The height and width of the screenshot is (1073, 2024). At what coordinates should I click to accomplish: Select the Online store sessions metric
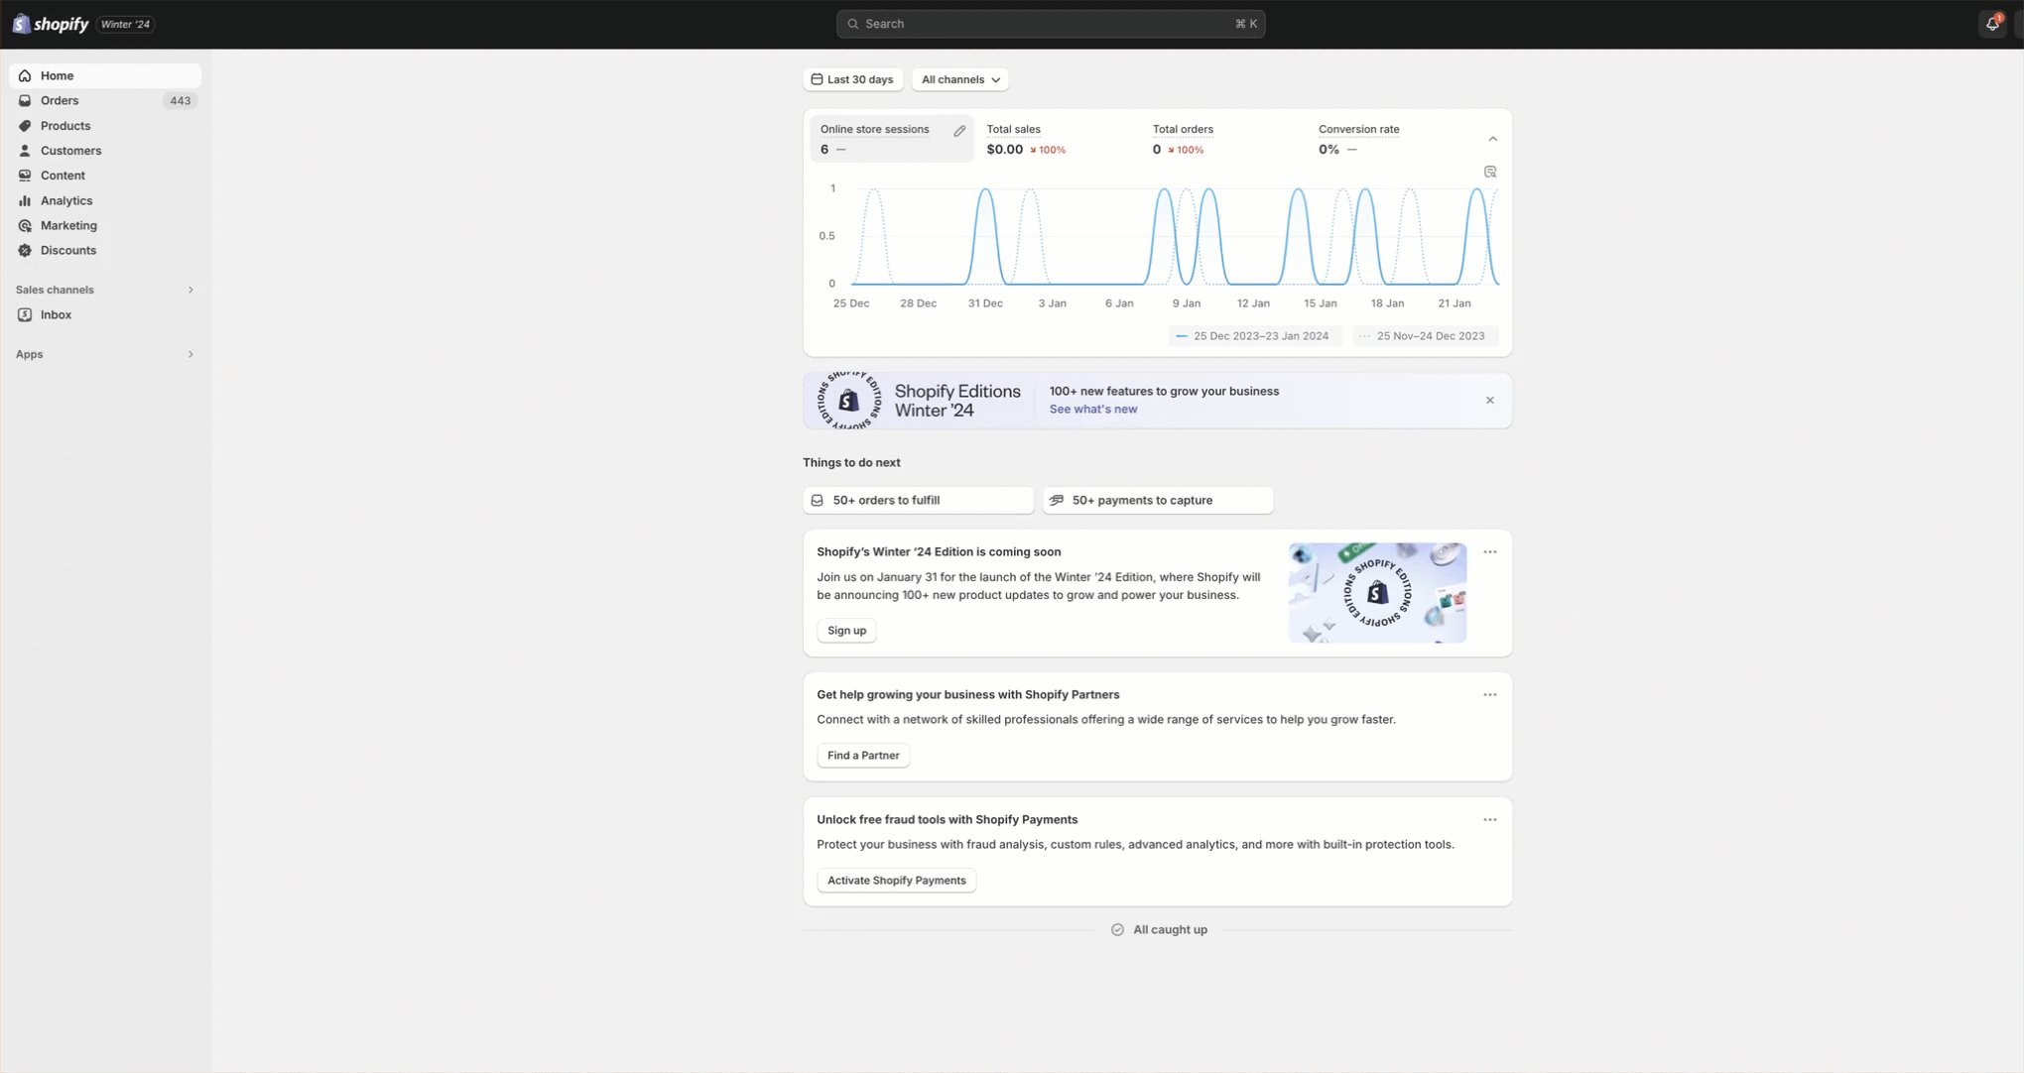tap(892, 139)
